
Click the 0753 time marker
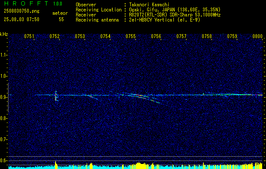coord(80,36)
